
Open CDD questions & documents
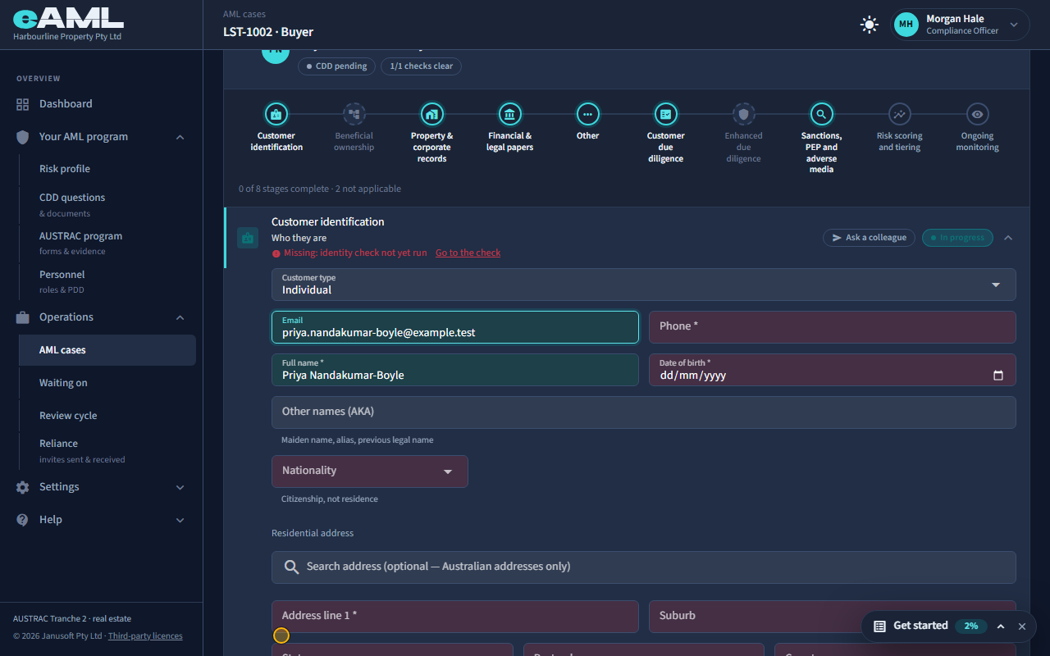pyautogui.click(x=107, y=204)
